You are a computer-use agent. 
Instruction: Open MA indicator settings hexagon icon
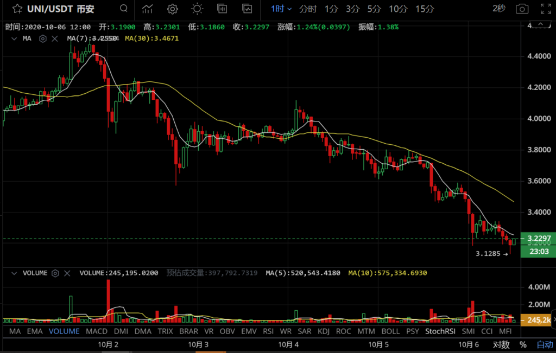[x=43, y=38]
